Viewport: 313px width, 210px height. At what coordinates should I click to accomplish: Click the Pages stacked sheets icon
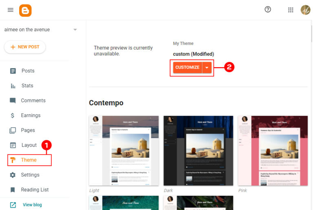coord(13,130)
